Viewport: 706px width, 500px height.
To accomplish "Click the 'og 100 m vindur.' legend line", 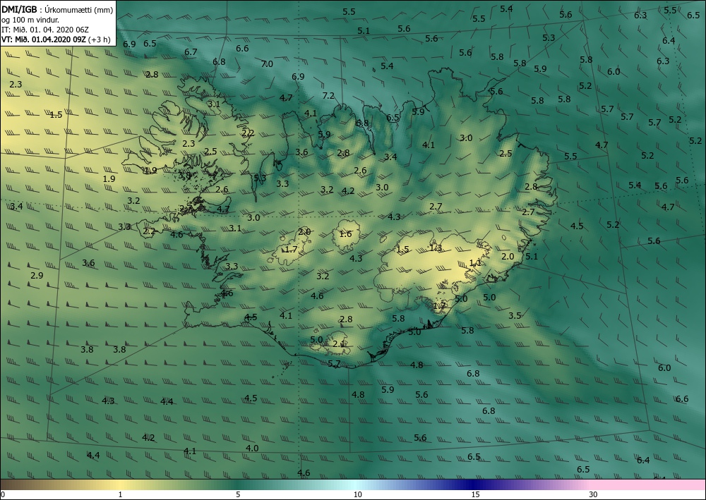I will tap(30, 20).
